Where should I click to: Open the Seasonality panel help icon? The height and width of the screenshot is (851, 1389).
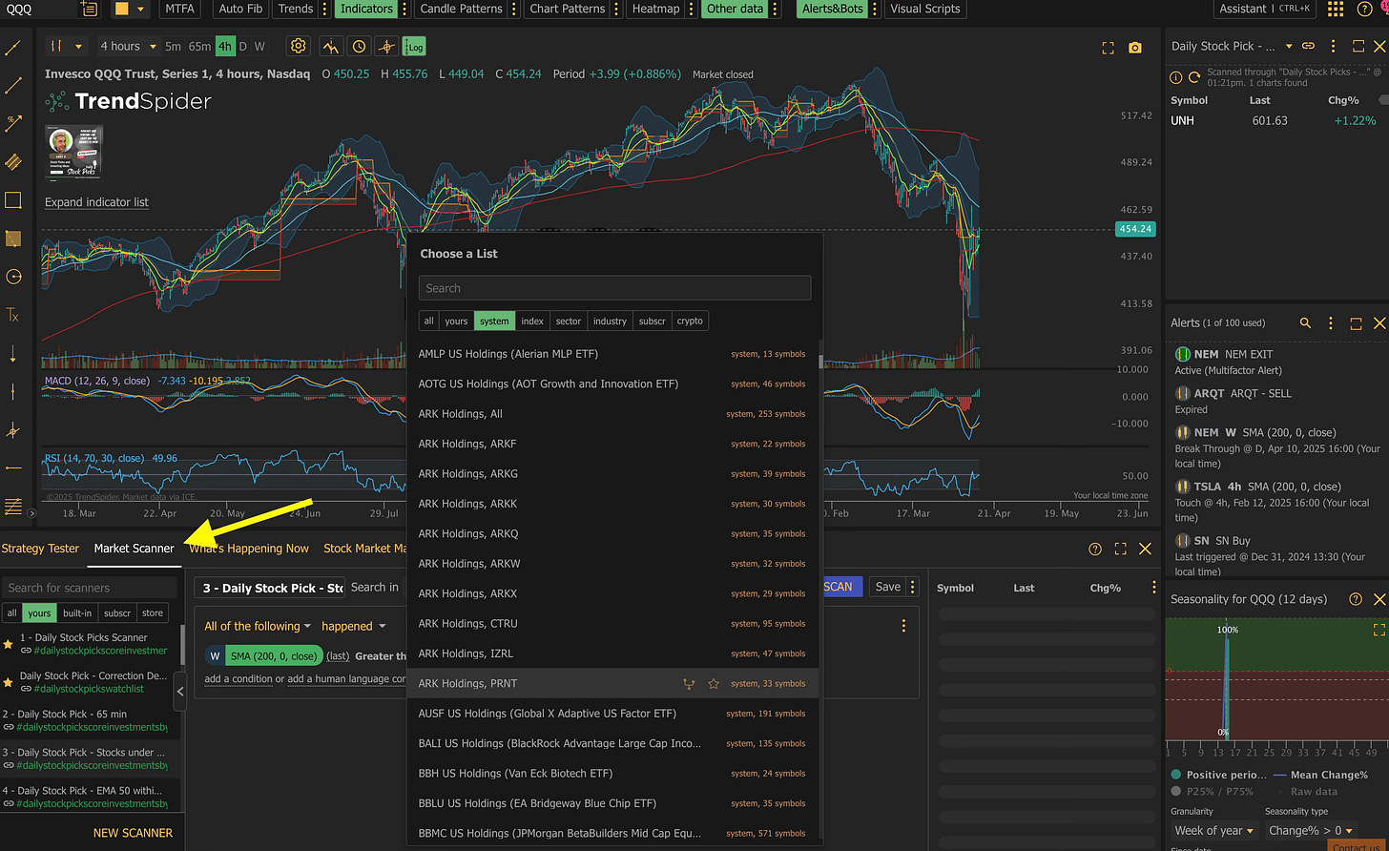tap(1356, 599)
